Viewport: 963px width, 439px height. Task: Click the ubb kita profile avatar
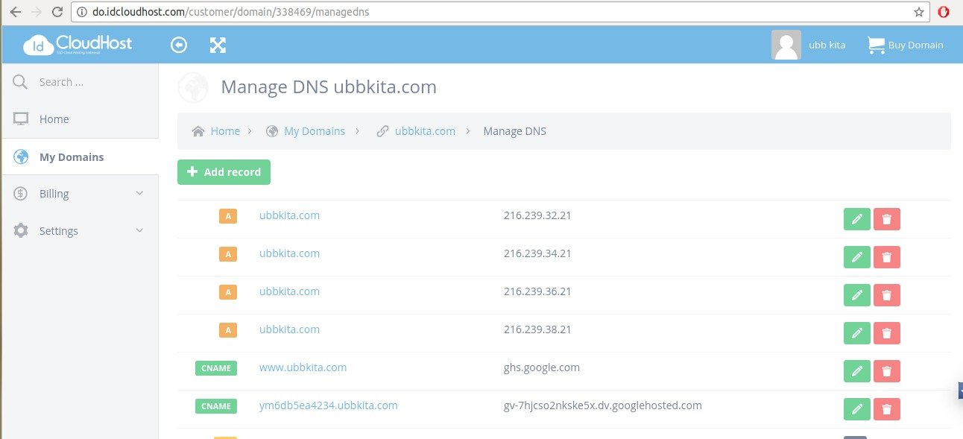786,45
